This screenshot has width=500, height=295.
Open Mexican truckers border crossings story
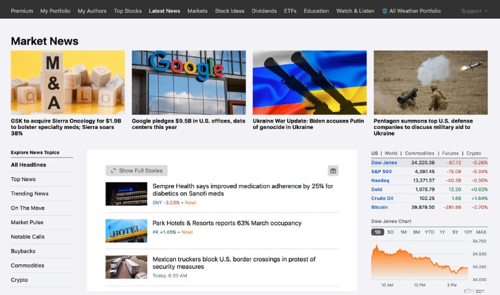pyautogui.click(x=234, y=263)
